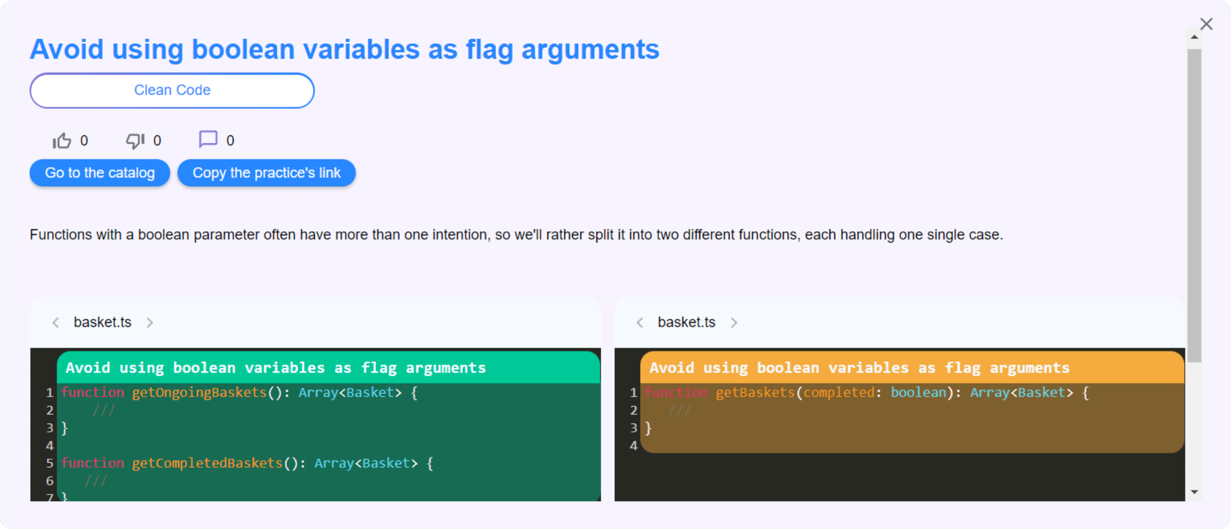The width and height of the screenshot is (1231, 529).
Task: Select right basket.ts file tab label
Action: tap(687, 322)
